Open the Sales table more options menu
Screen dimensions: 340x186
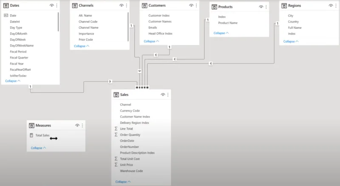tap(168, 95)
